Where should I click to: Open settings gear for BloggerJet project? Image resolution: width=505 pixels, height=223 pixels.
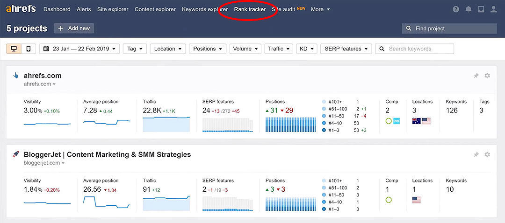(487, 154)
